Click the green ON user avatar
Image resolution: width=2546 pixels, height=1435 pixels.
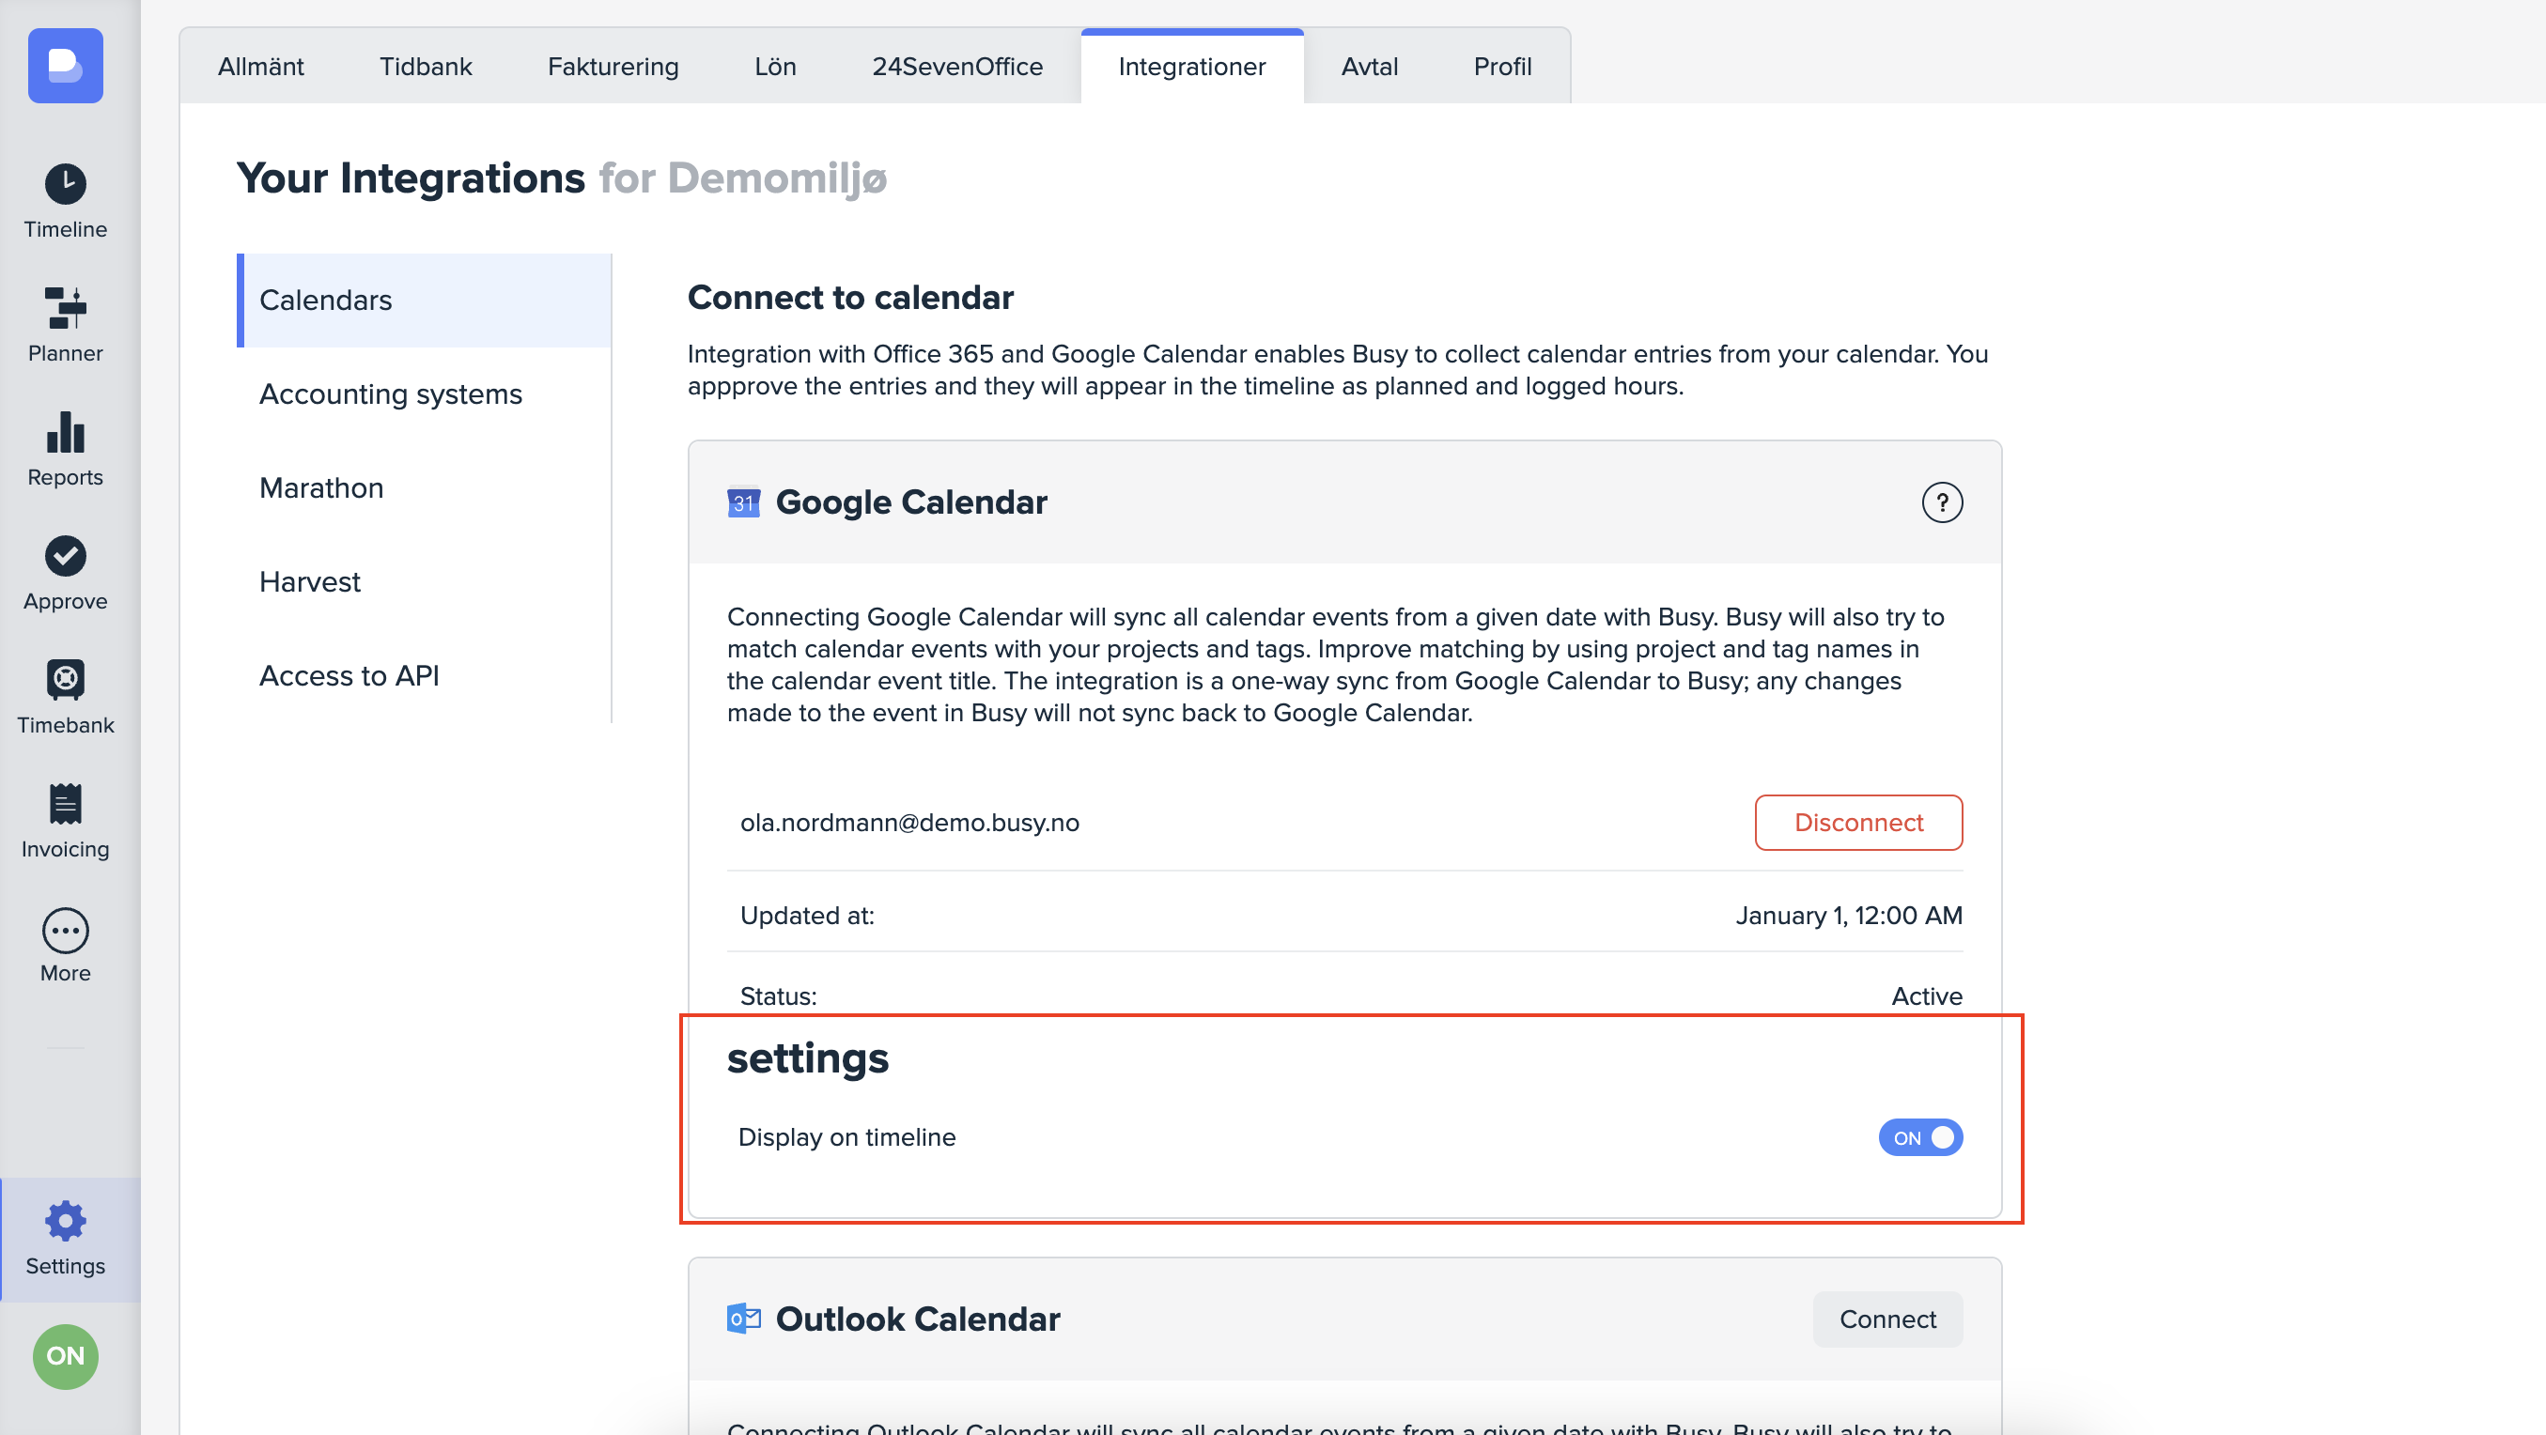coord(65,1356)
